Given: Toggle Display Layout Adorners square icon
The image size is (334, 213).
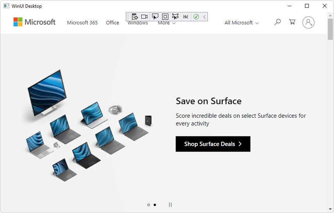Looking at the screenshot, I should click(x=165, y=17).
